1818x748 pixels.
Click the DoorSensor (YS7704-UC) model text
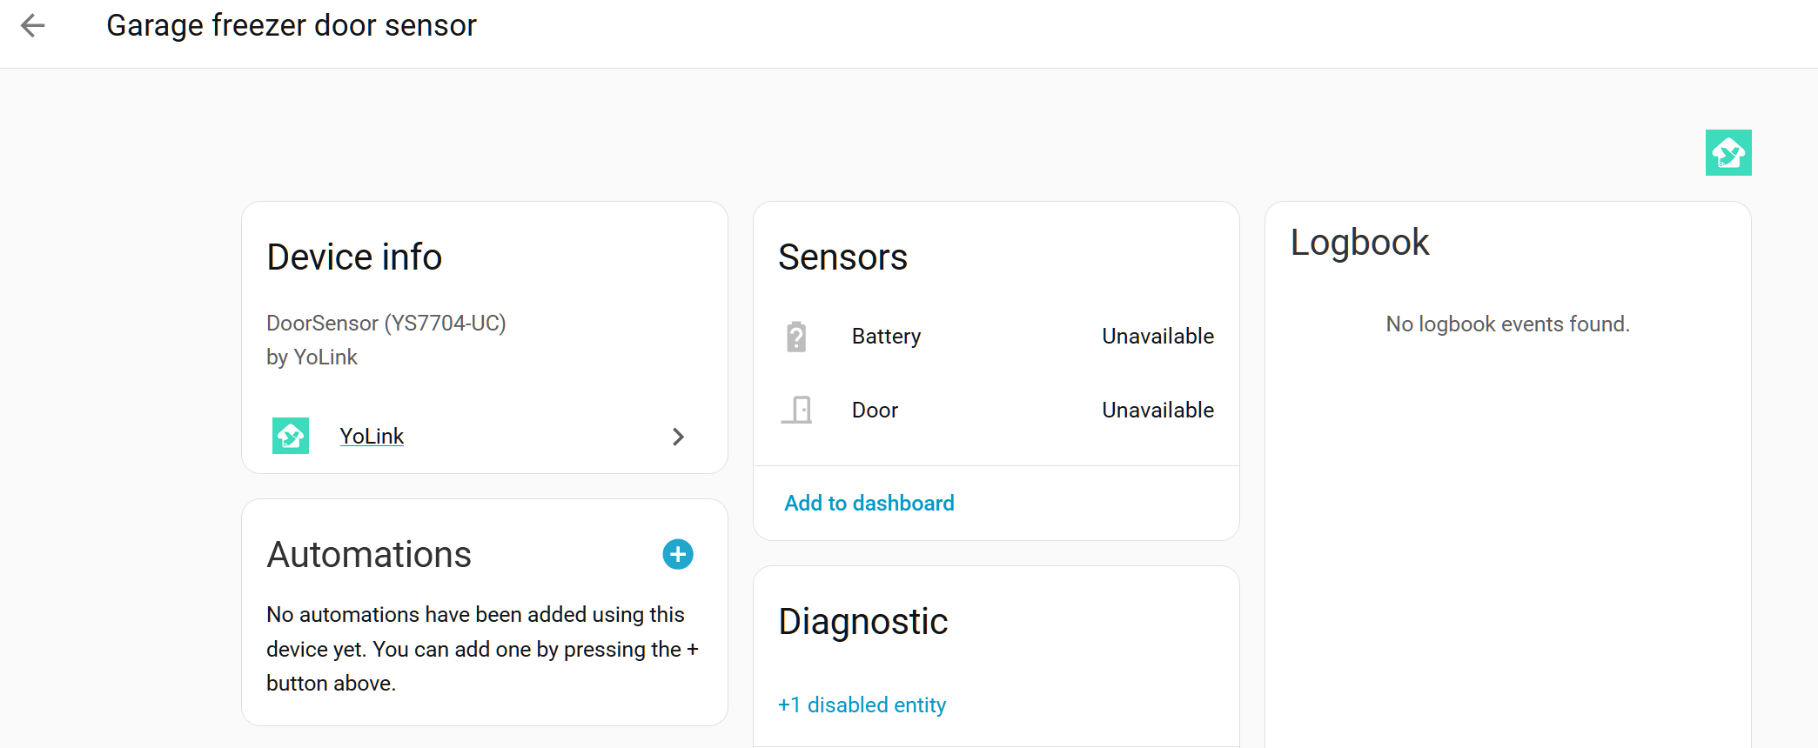coord(386,323)
